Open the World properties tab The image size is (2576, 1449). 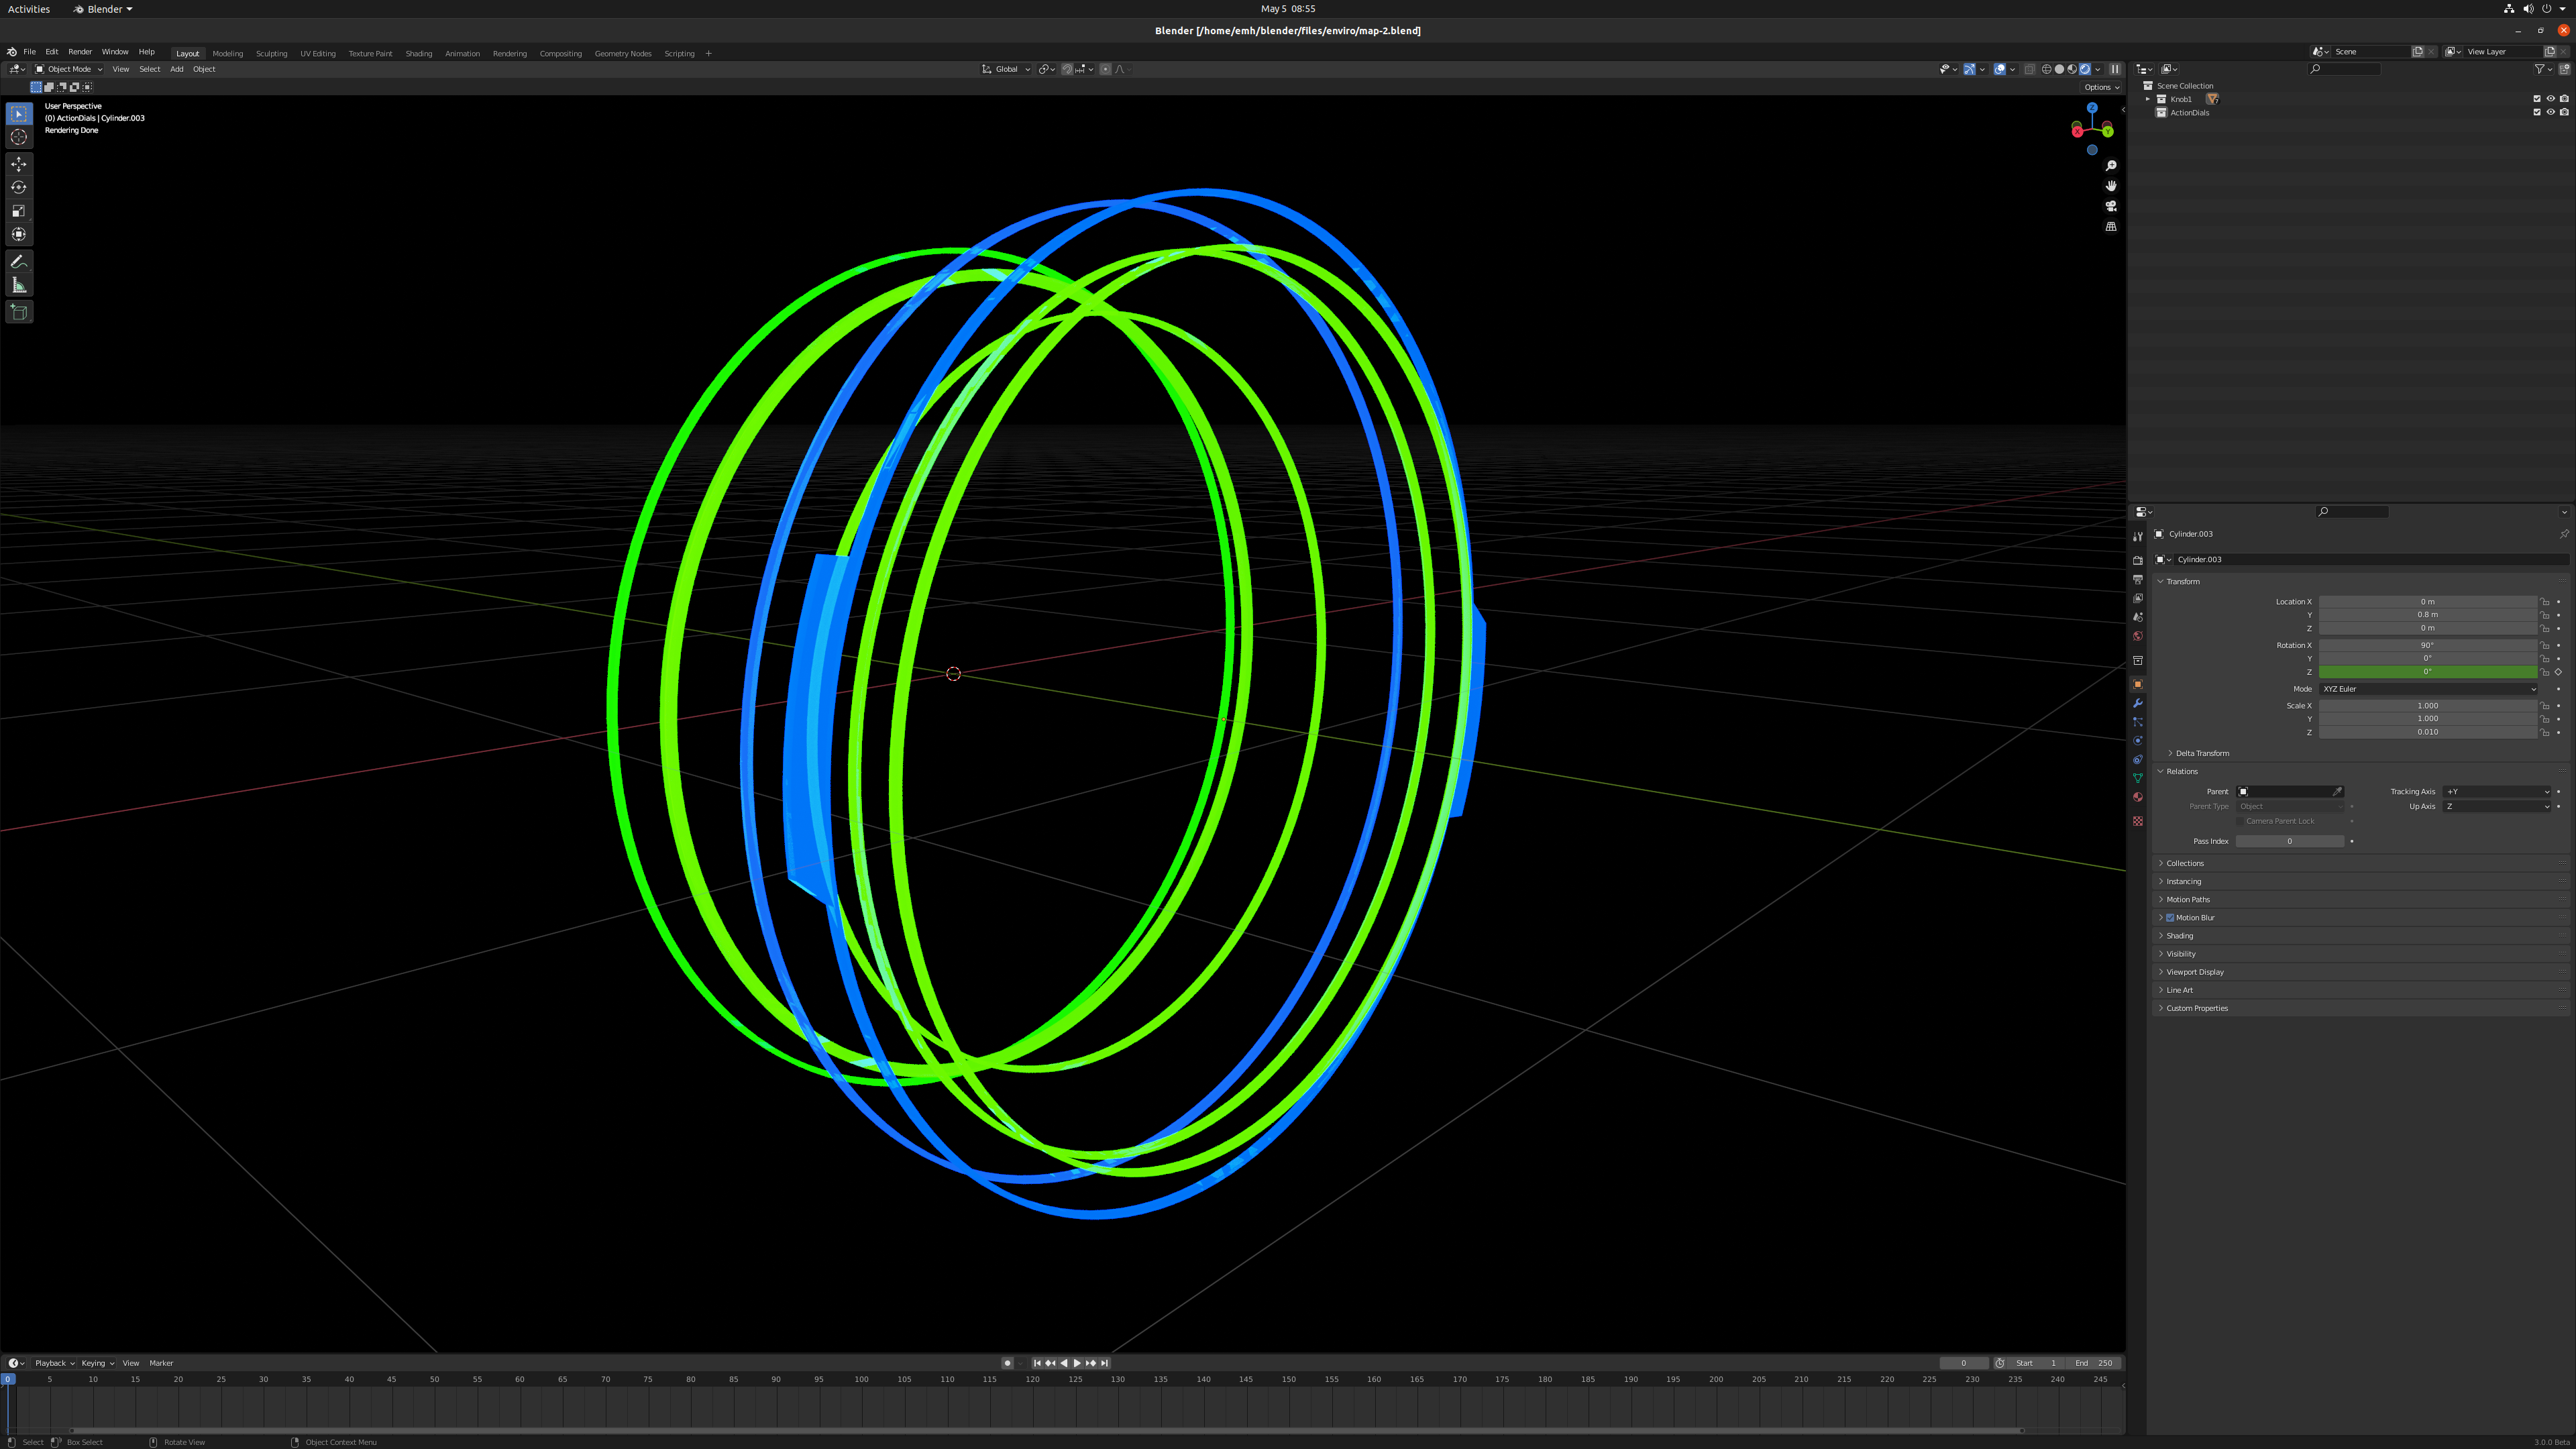2138,636
